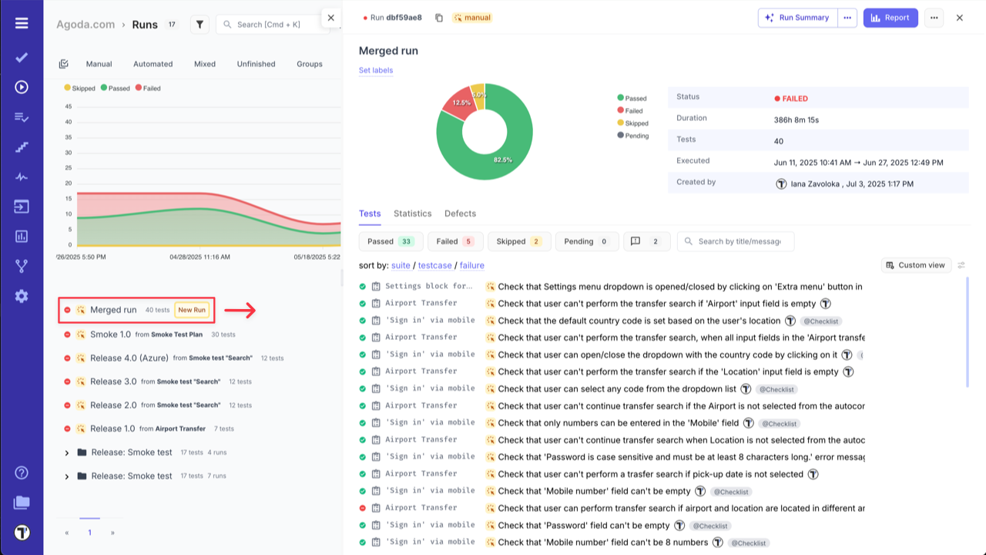Expand the second Release: Smoke test folder
This screenshot has width=986, height=555.
pos(67,476)
